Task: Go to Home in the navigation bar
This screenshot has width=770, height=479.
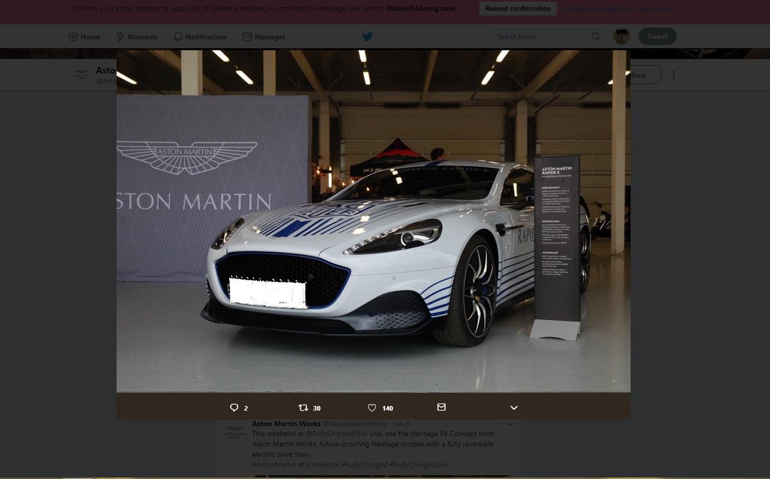Action: coord(84,37)
